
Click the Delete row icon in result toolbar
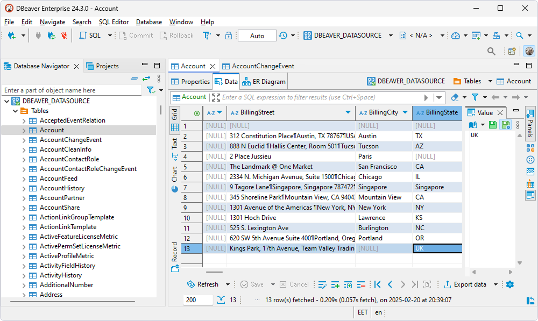click(362, 284)
